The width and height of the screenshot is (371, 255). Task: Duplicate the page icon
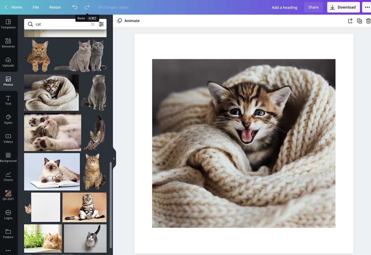coord(359,21)
